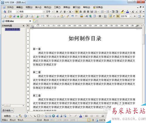146x123 pixels.
Task: Open the 格式(O) menu
Action: 48,7
